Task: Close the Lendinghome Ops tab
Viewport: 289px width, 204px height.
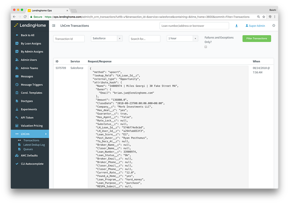Action: pos(67,10)
